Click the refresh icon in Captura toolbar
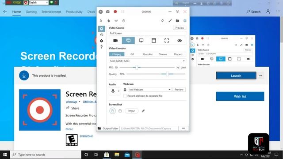Image resolution: width=283 pixels, height=159 pixels. 163,21
